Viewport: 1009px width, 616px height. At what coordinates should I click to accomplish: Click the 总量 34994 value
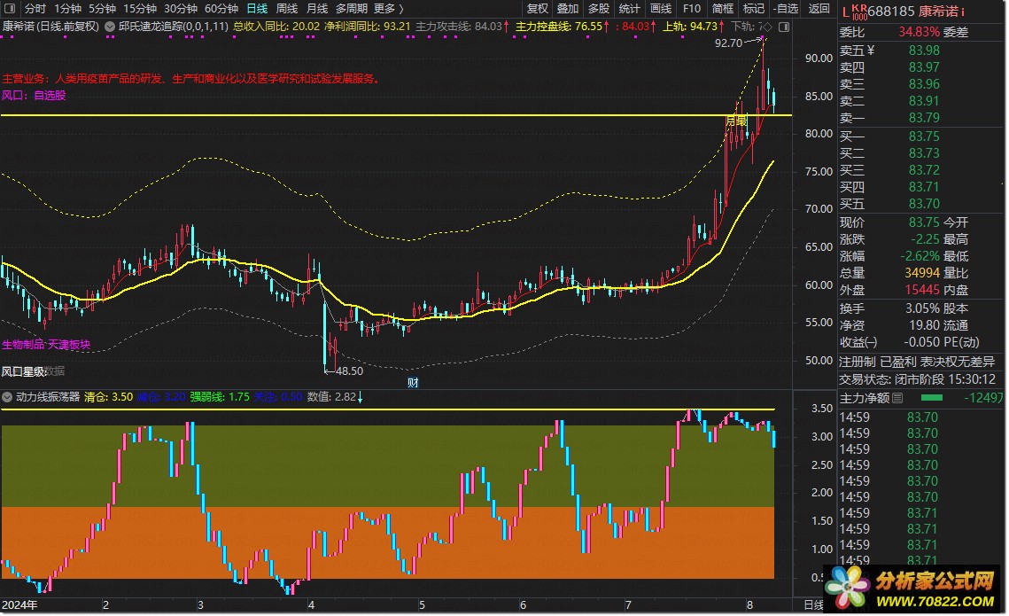[x=922, y=273]
